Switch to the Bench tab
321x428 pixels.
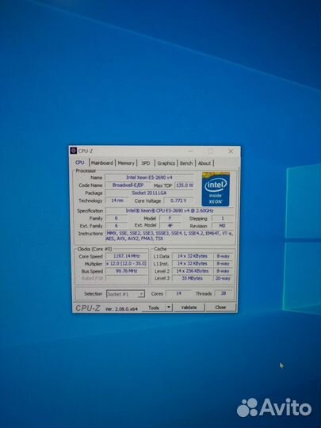click(186, 163)
